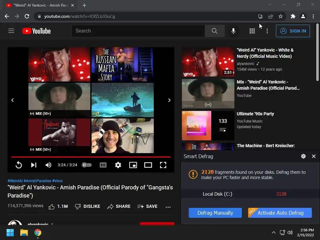320x240 pixels.
Task: Skip to next video in player
Action: (34, 165)
